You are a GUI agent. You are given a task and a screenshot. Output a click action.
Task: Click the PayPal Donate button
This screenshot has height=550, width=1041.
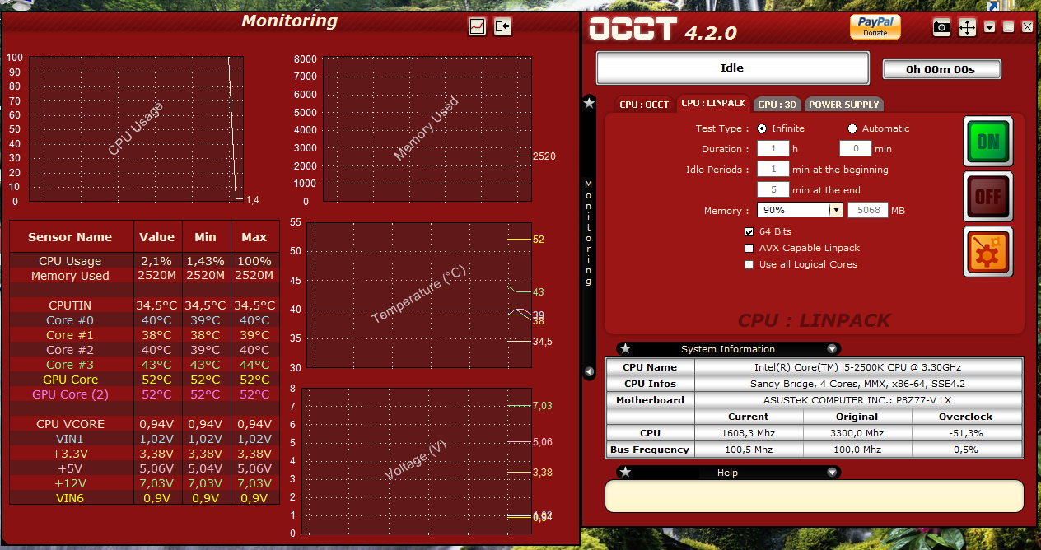875,27
